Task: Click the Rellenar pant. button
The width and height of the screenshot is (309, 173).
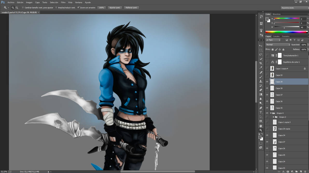Action: (x=131, y=7)
